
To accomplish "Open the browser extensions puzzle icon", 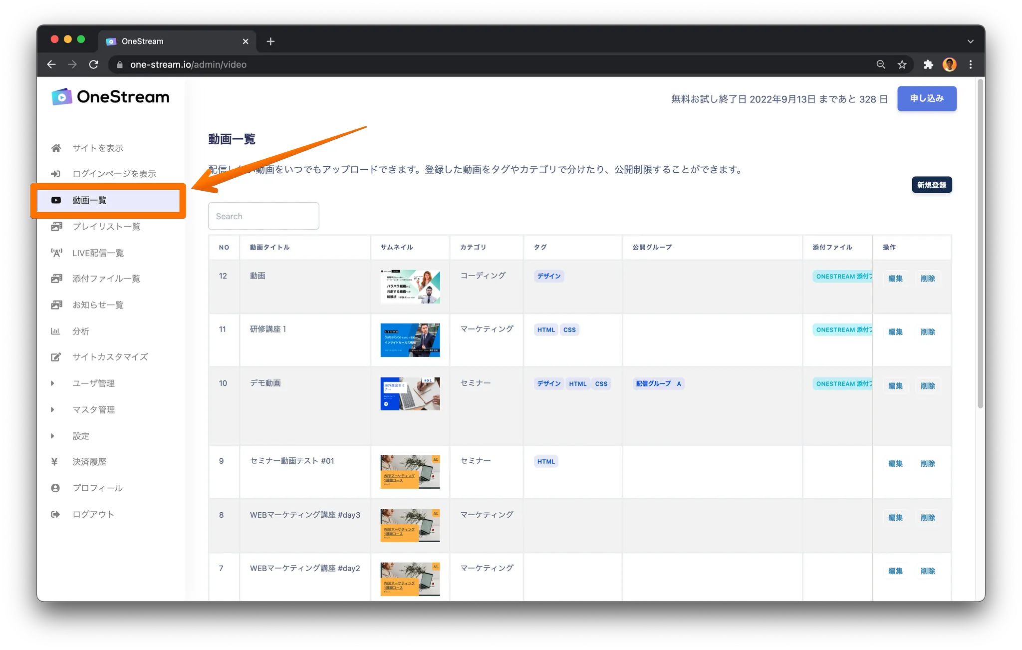I will tap(928, 64).
